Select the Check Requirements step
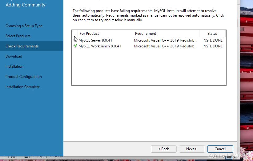This screenshot has height=161, width=253. (32, 46)
